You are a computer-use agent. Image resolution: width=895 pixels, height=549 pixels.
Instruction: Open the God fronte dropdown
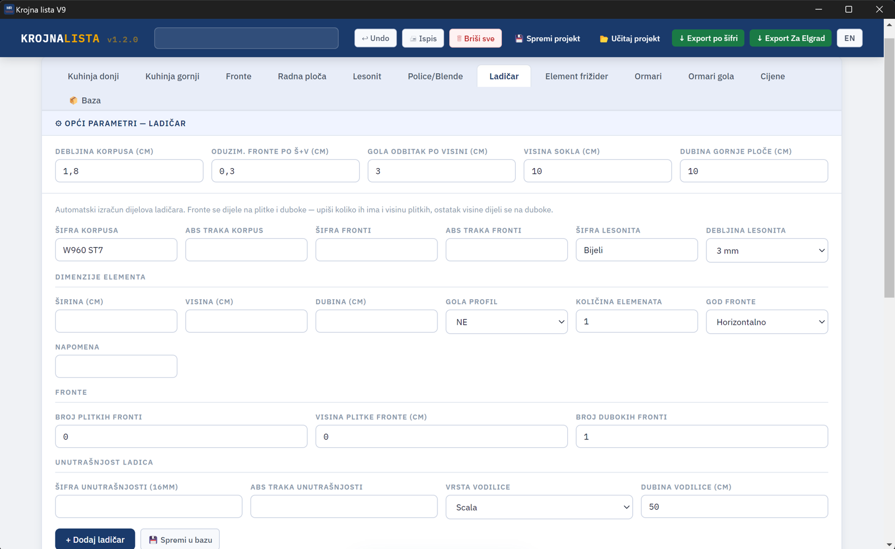click(x=767, y=321)
